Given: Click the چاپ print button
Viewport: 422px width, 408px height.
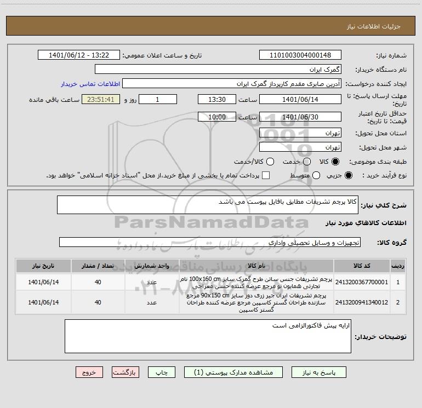Looking at the screenshot, I should click(x=162, y=372).
